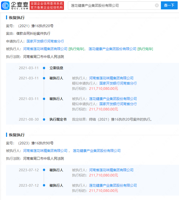The height and width of the screenshot is (200, 179).
Task: Select case number text （2023）豫16执恢90号
Action: pyautogui.click(x=35, y=143)
